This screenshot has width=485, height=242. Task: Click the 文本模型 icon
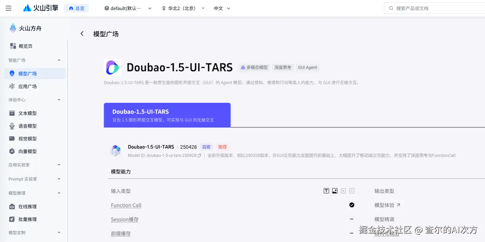click(12, 113)
